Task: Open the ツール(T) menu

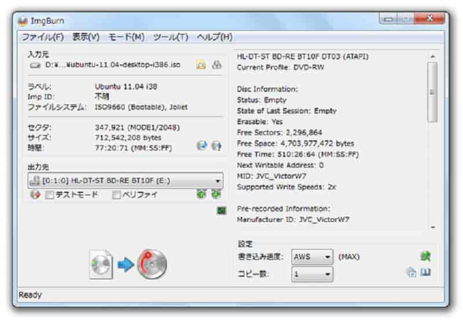Action: (x=171, y=37)
